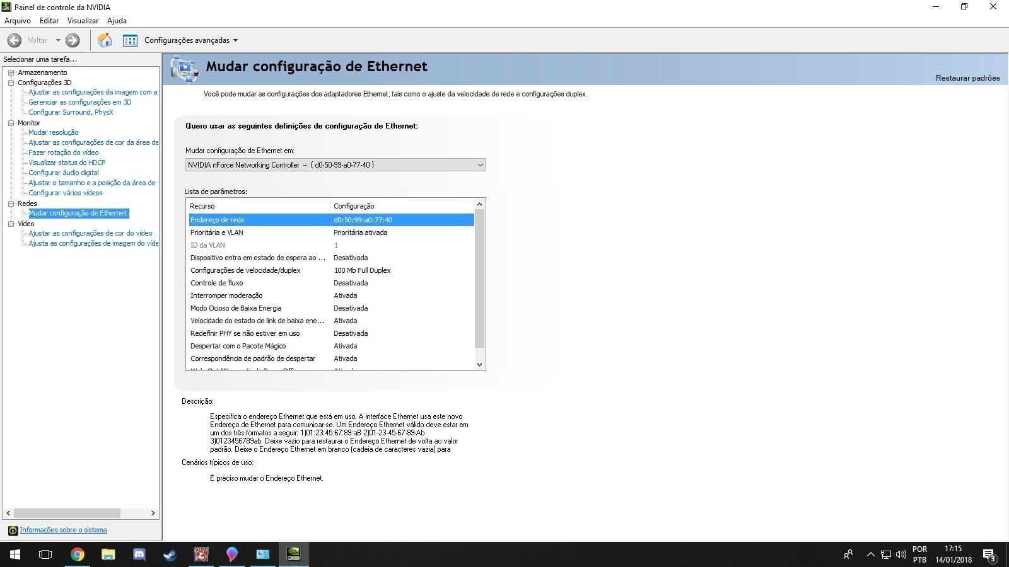Click the Forward arrow button
Screen dimensions: 1009x567
pyautogui.click(x=73, y=40)
